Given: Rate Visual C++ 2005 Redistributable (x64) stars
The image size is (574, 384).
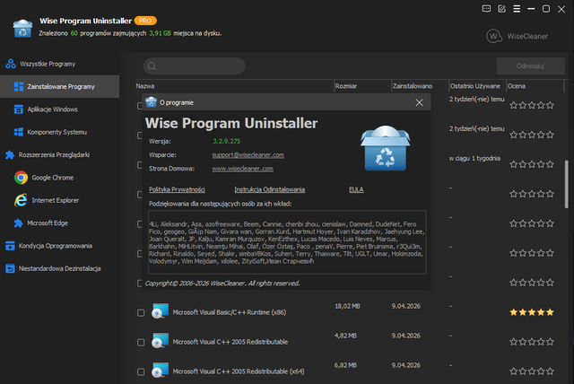Looking at the screenshot, I should [532, 371].
